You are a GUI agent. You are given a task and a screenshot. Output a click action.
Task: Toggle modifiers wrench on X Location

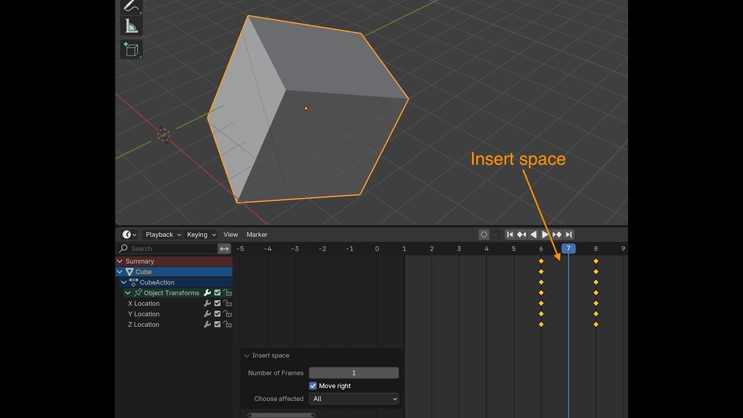click(207, 304)
